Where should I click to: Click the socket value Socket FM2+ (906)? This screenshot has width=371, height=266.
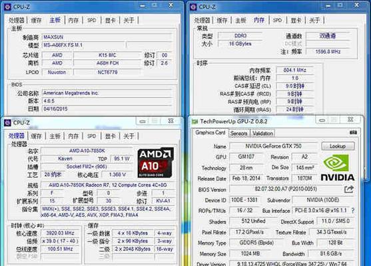(x=87, y=166)
